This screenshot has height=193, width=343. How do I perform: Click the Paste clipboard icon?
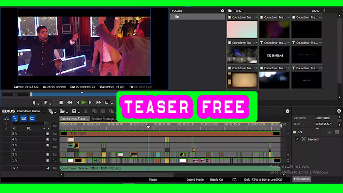pos(103,112)
